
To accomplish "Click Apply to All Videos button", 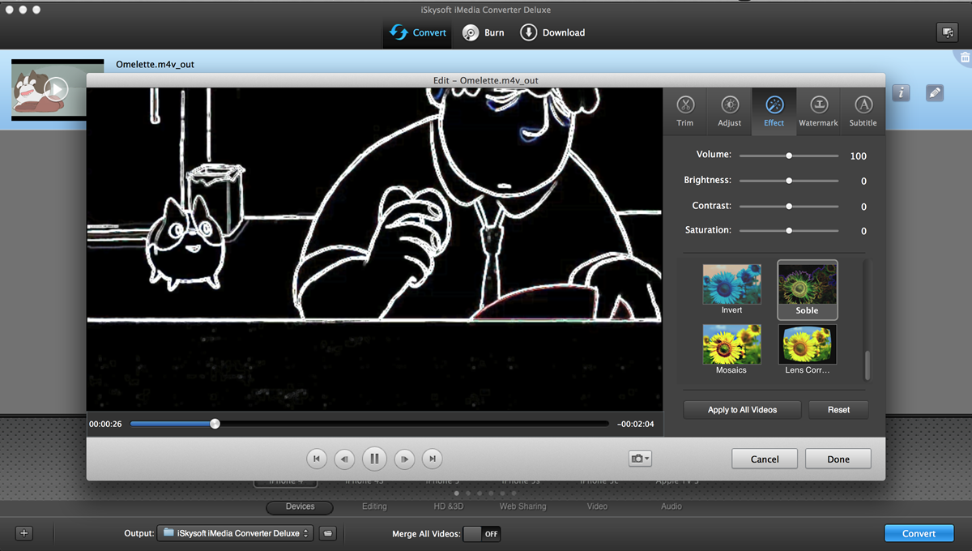I will pos(742,410).
